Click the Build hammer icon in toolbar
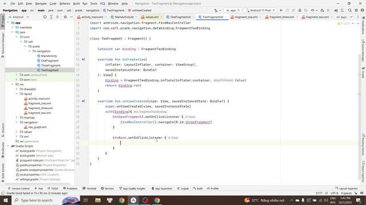 point(216,10)
